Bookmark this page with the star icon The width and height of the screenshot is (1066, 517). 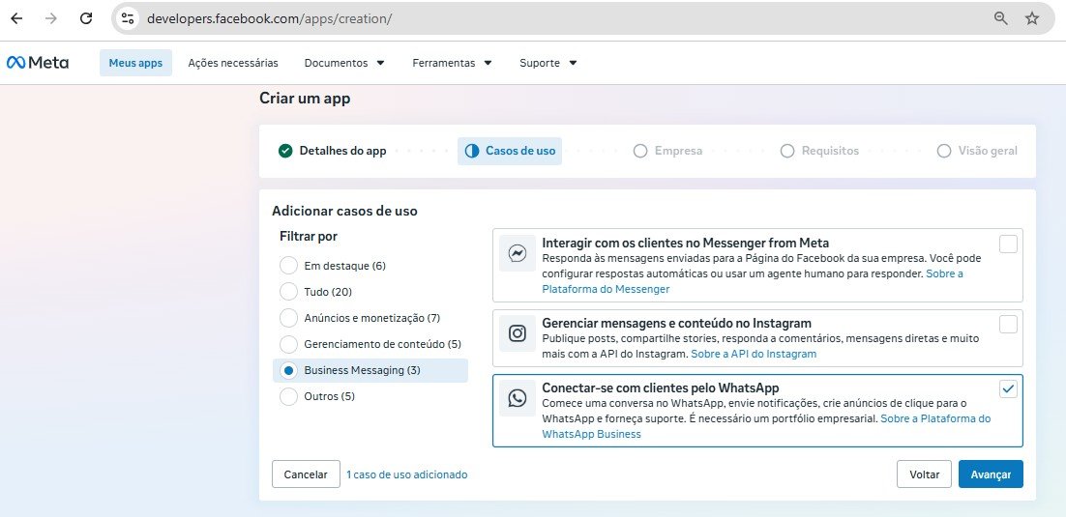[1032, 18]
